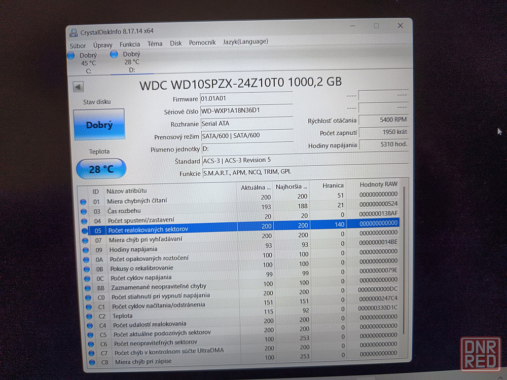This screenshot has height=380, width=507.
Task: Click status icon of row 04 Počet spustení/zastavení
Action: tap(84, 221)
